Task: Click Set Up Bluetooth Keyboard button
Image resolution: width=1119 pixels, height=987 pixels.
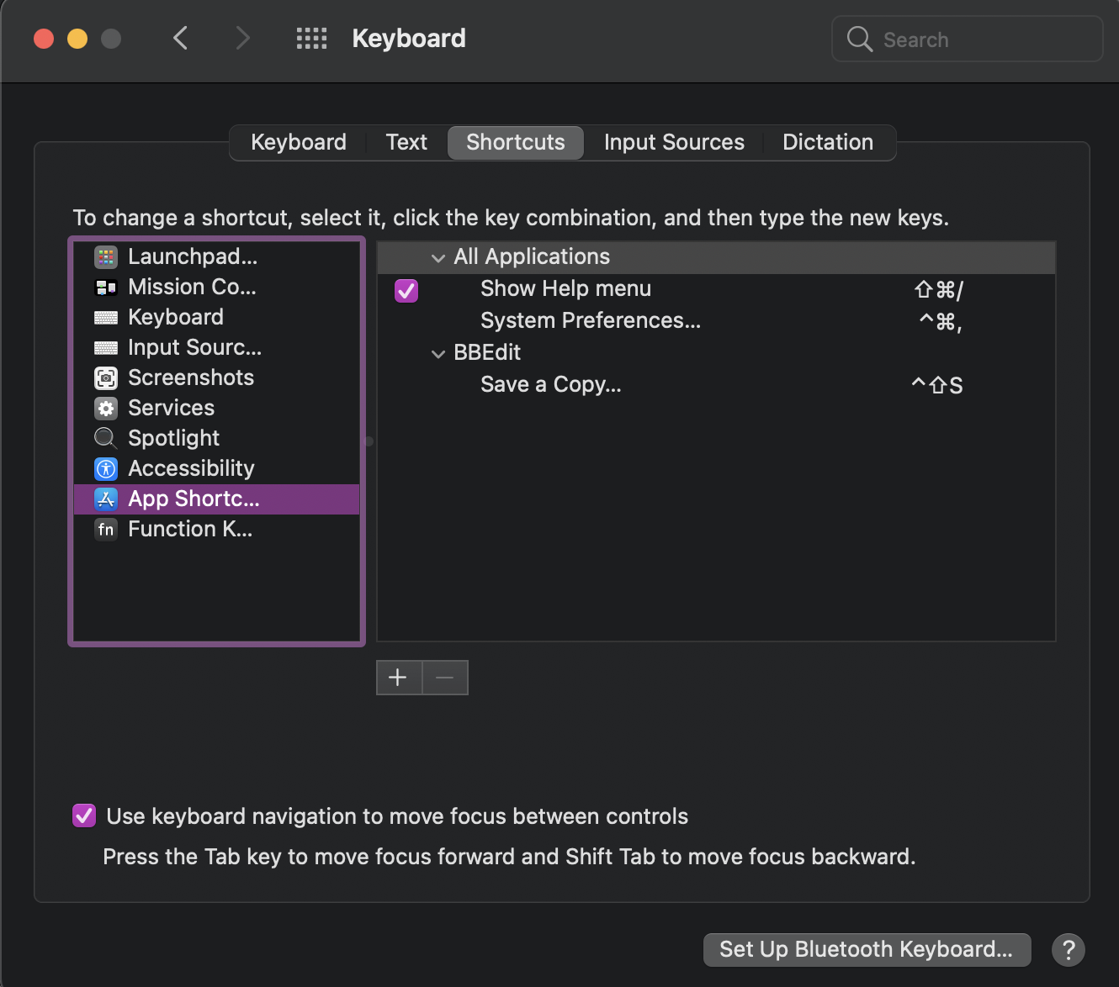Action: (x=867, y=950)
